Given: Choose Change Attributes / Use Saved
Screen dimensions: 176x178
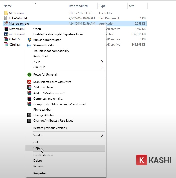Looking at the screenshot, I should pos(53,120).
